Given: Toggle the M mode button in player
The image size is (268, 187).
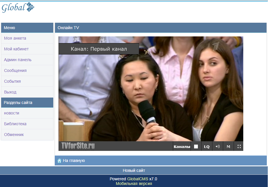Looking at the screenshot, I should coord(228,147).
